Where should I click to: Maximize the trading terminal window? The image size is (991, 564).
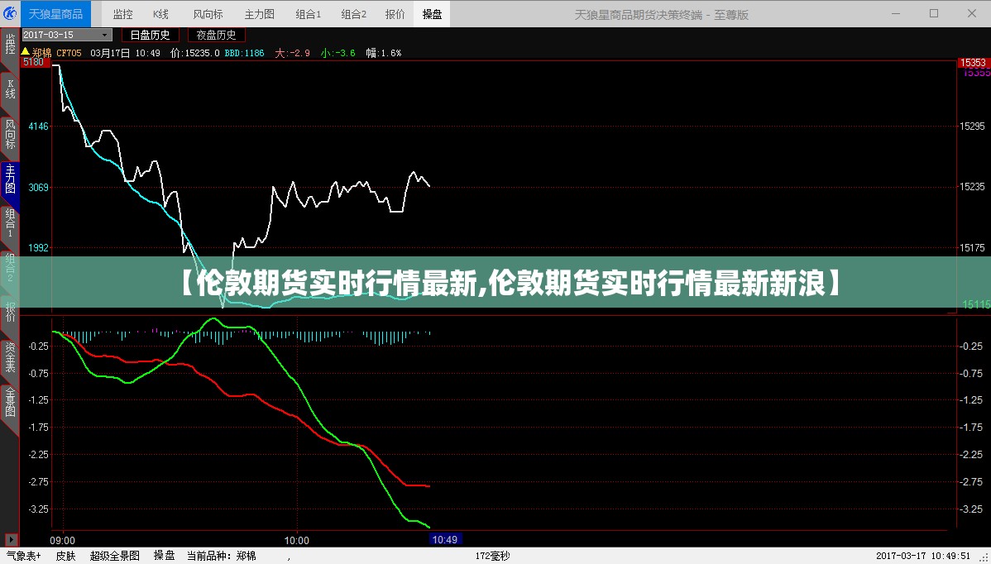[934, 14]
